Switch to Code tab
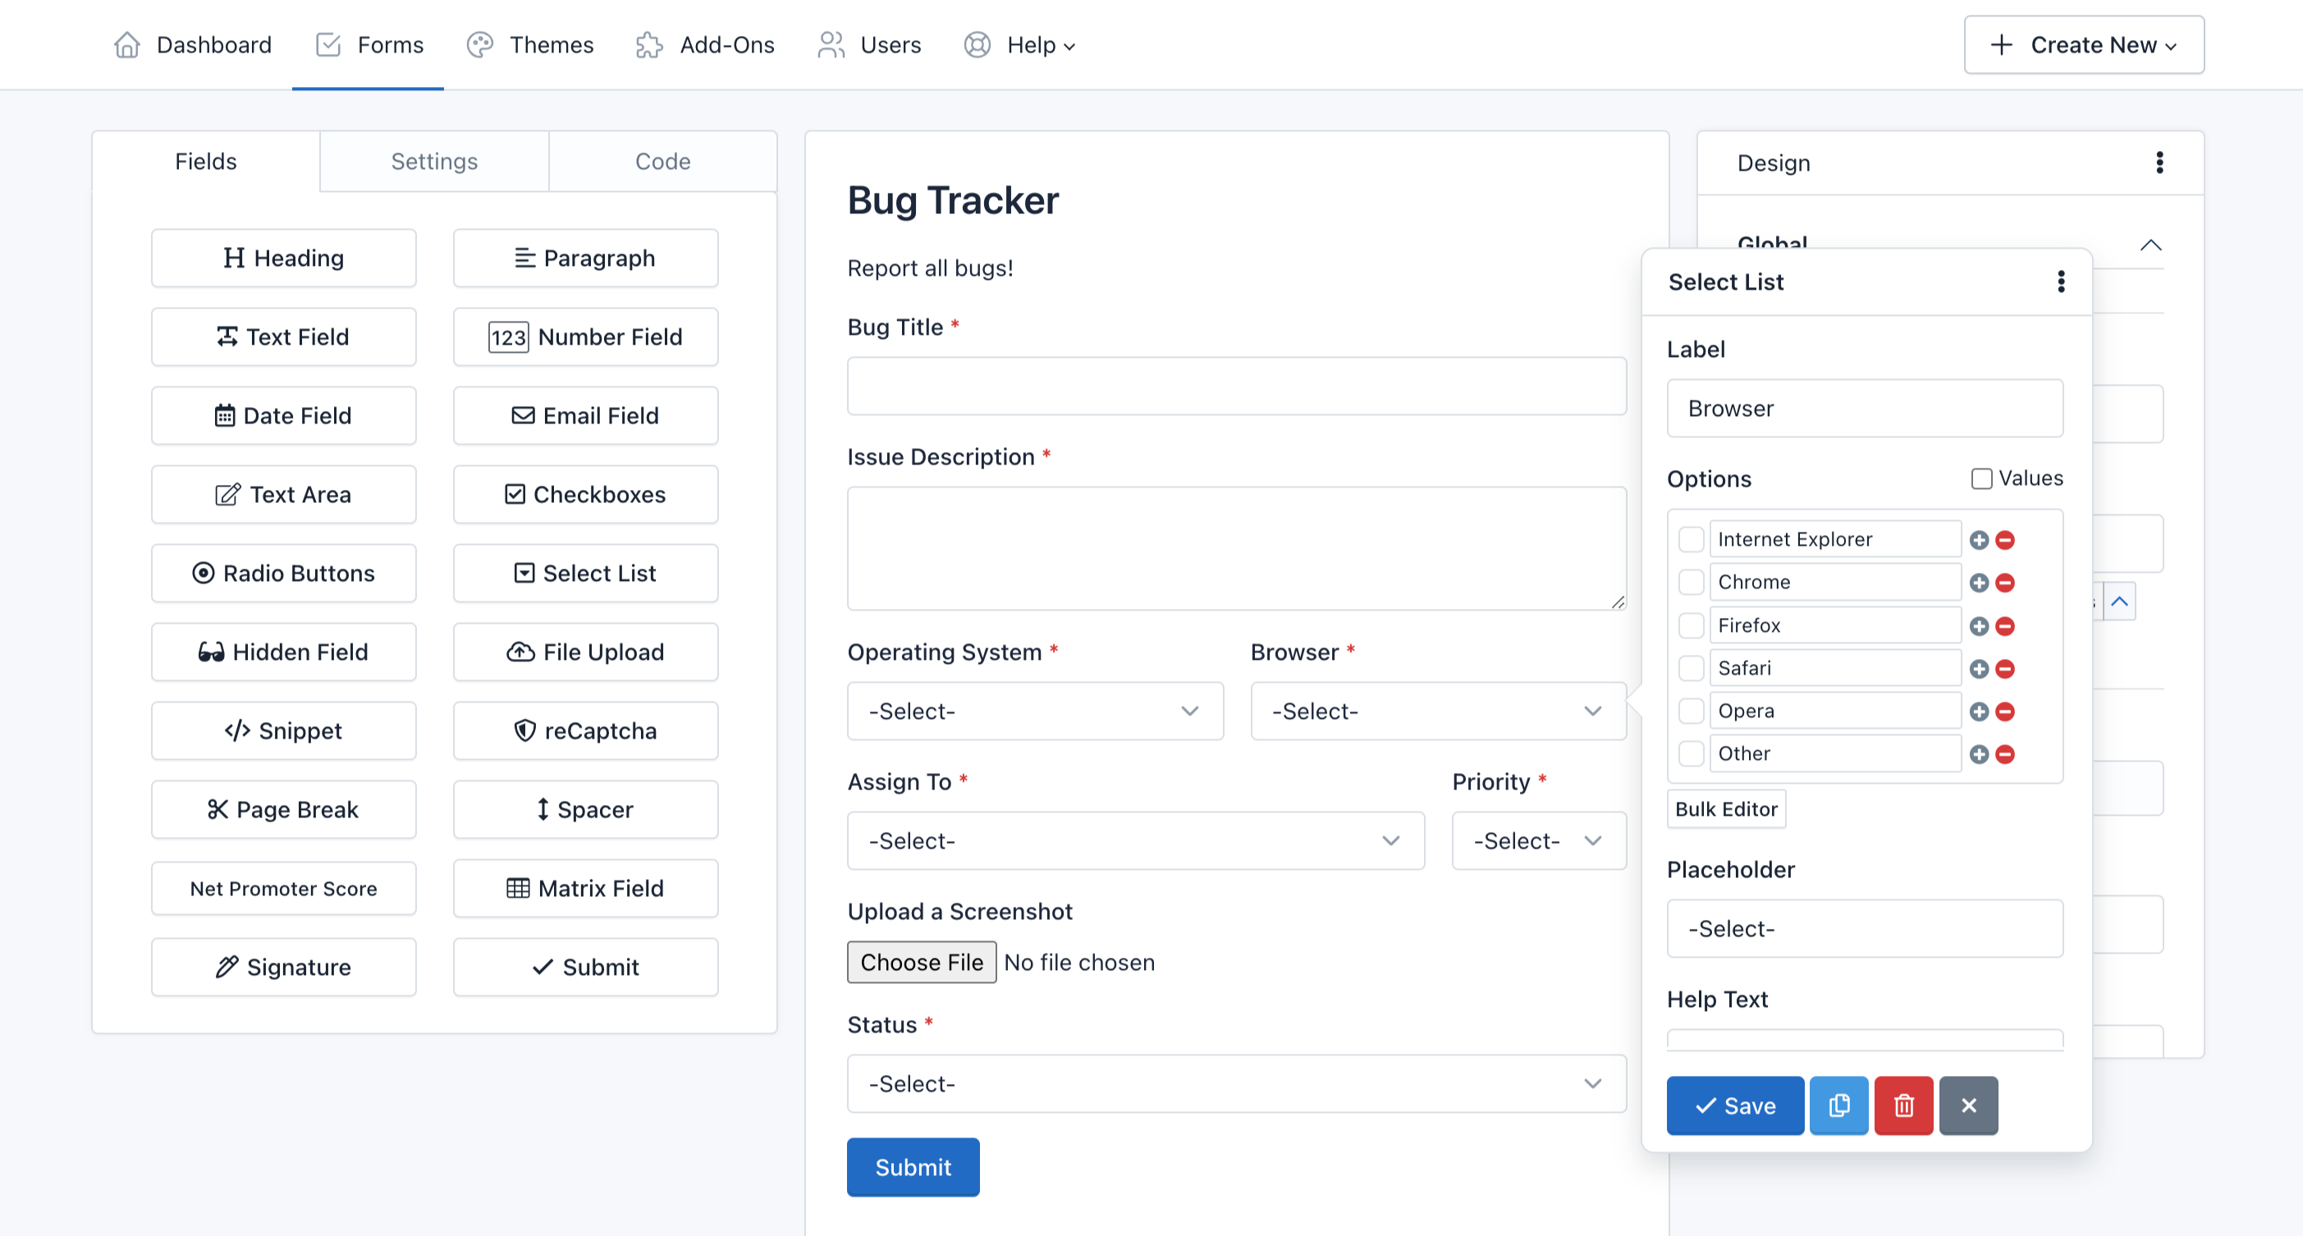Screen dimensions: 2303x1236 click(662, 162)
